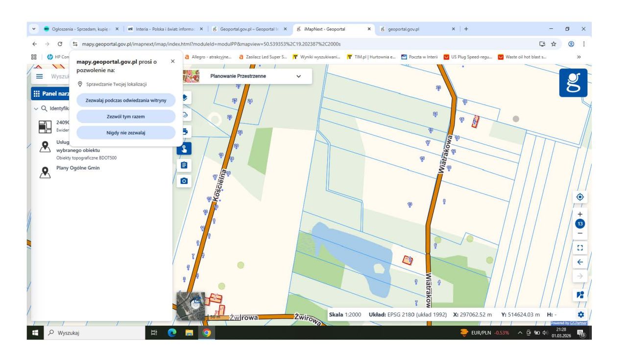Go back to previous map extent
The width and height of the screenshot is (627, 358).
580,262
